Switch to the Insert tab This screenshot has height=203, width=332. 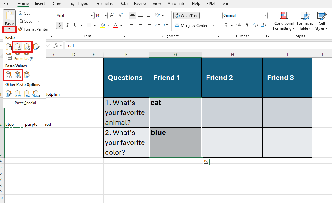pyautogui.click(x=40, y=4)
